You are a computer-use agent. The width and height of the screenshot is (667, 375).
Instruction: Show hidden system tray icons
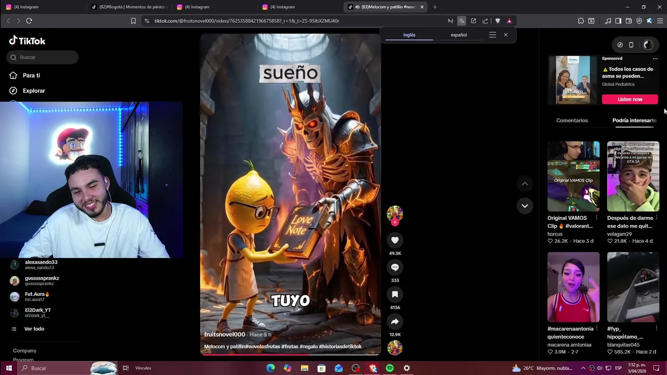click(x=583, y=368)
